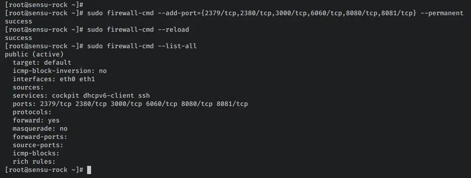
Task: Click the first success output line
Action: 18,22
